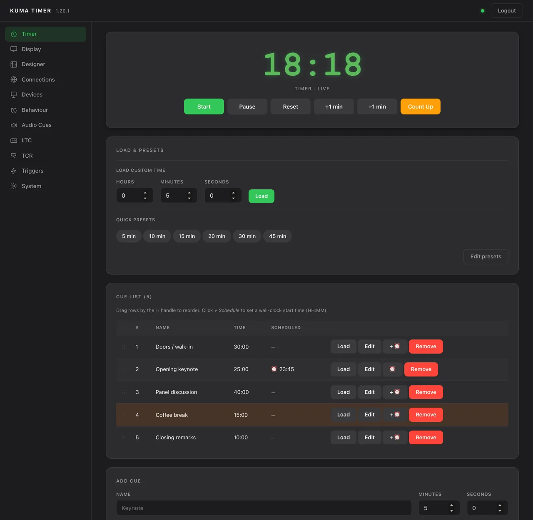Pause the timer

point(247,106)
